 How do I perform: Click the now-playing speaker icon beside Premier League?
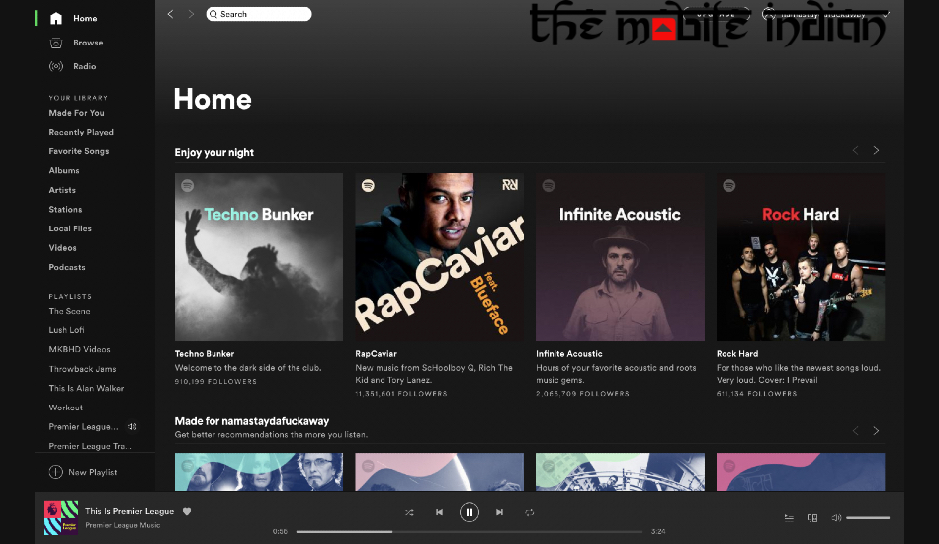133,427
